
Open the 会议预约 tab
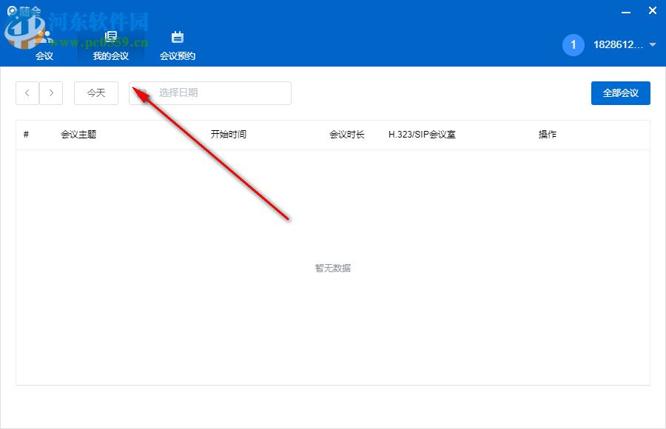pos(178,46)
